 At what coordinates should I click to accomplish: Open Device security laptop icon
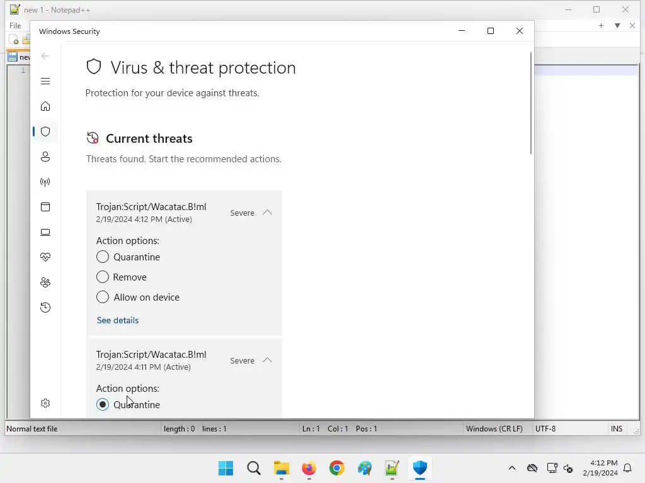tap(45, 233)
